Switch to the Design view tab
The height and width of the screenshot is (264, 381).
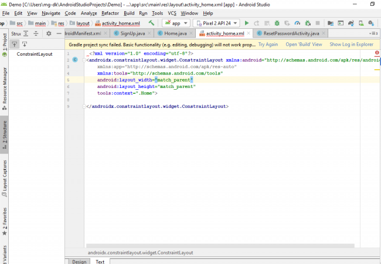pos(79,261)
